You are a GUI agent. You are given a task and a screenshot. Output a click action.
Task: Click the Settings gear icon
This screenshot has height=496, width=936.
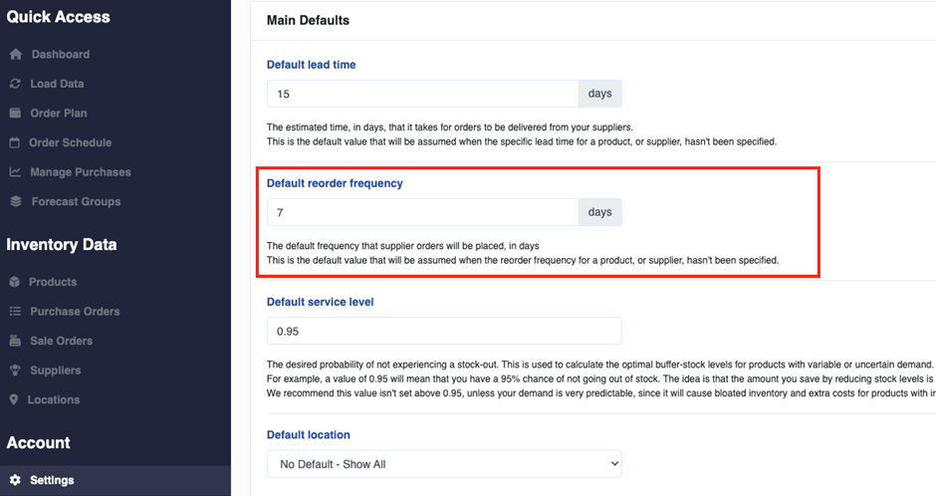(x=15, y=480)
